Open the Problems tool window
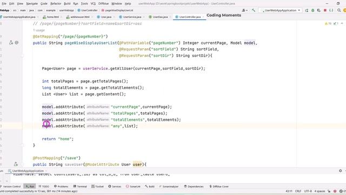Image resolution: width=346 pixels, height=195 pixels. pos(61,186)
